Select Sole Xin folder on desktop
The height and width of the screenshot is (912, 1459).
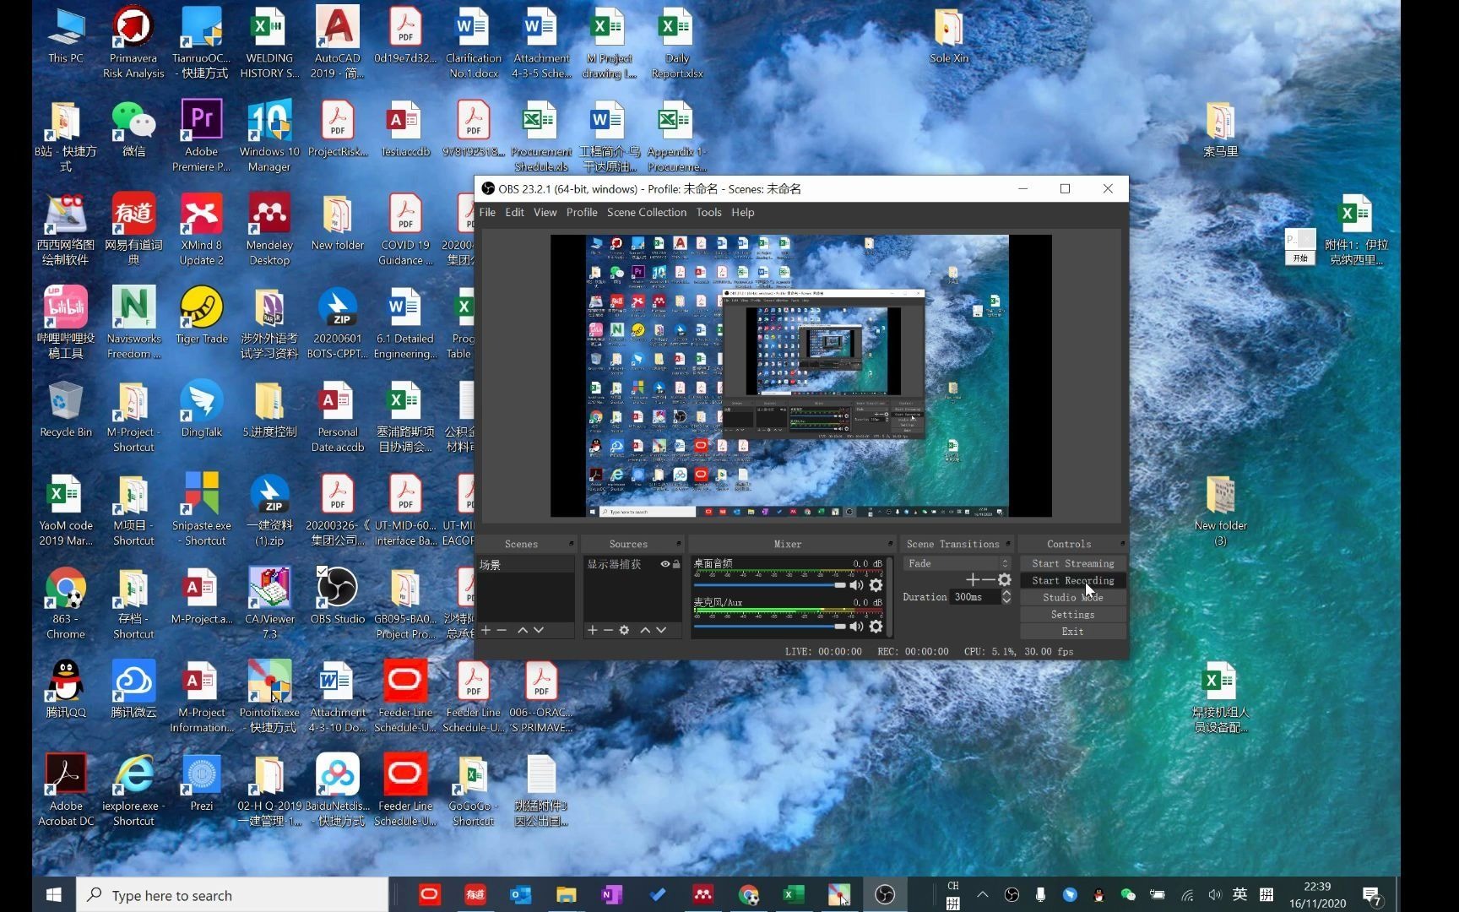tap(949, 36)
